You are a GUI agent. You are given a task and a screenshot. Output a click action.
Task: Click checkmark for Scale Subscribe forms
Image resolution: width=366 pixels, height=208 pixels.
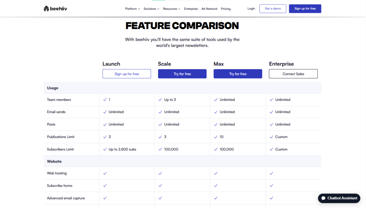pyautogui.click(x=160, y=185)
